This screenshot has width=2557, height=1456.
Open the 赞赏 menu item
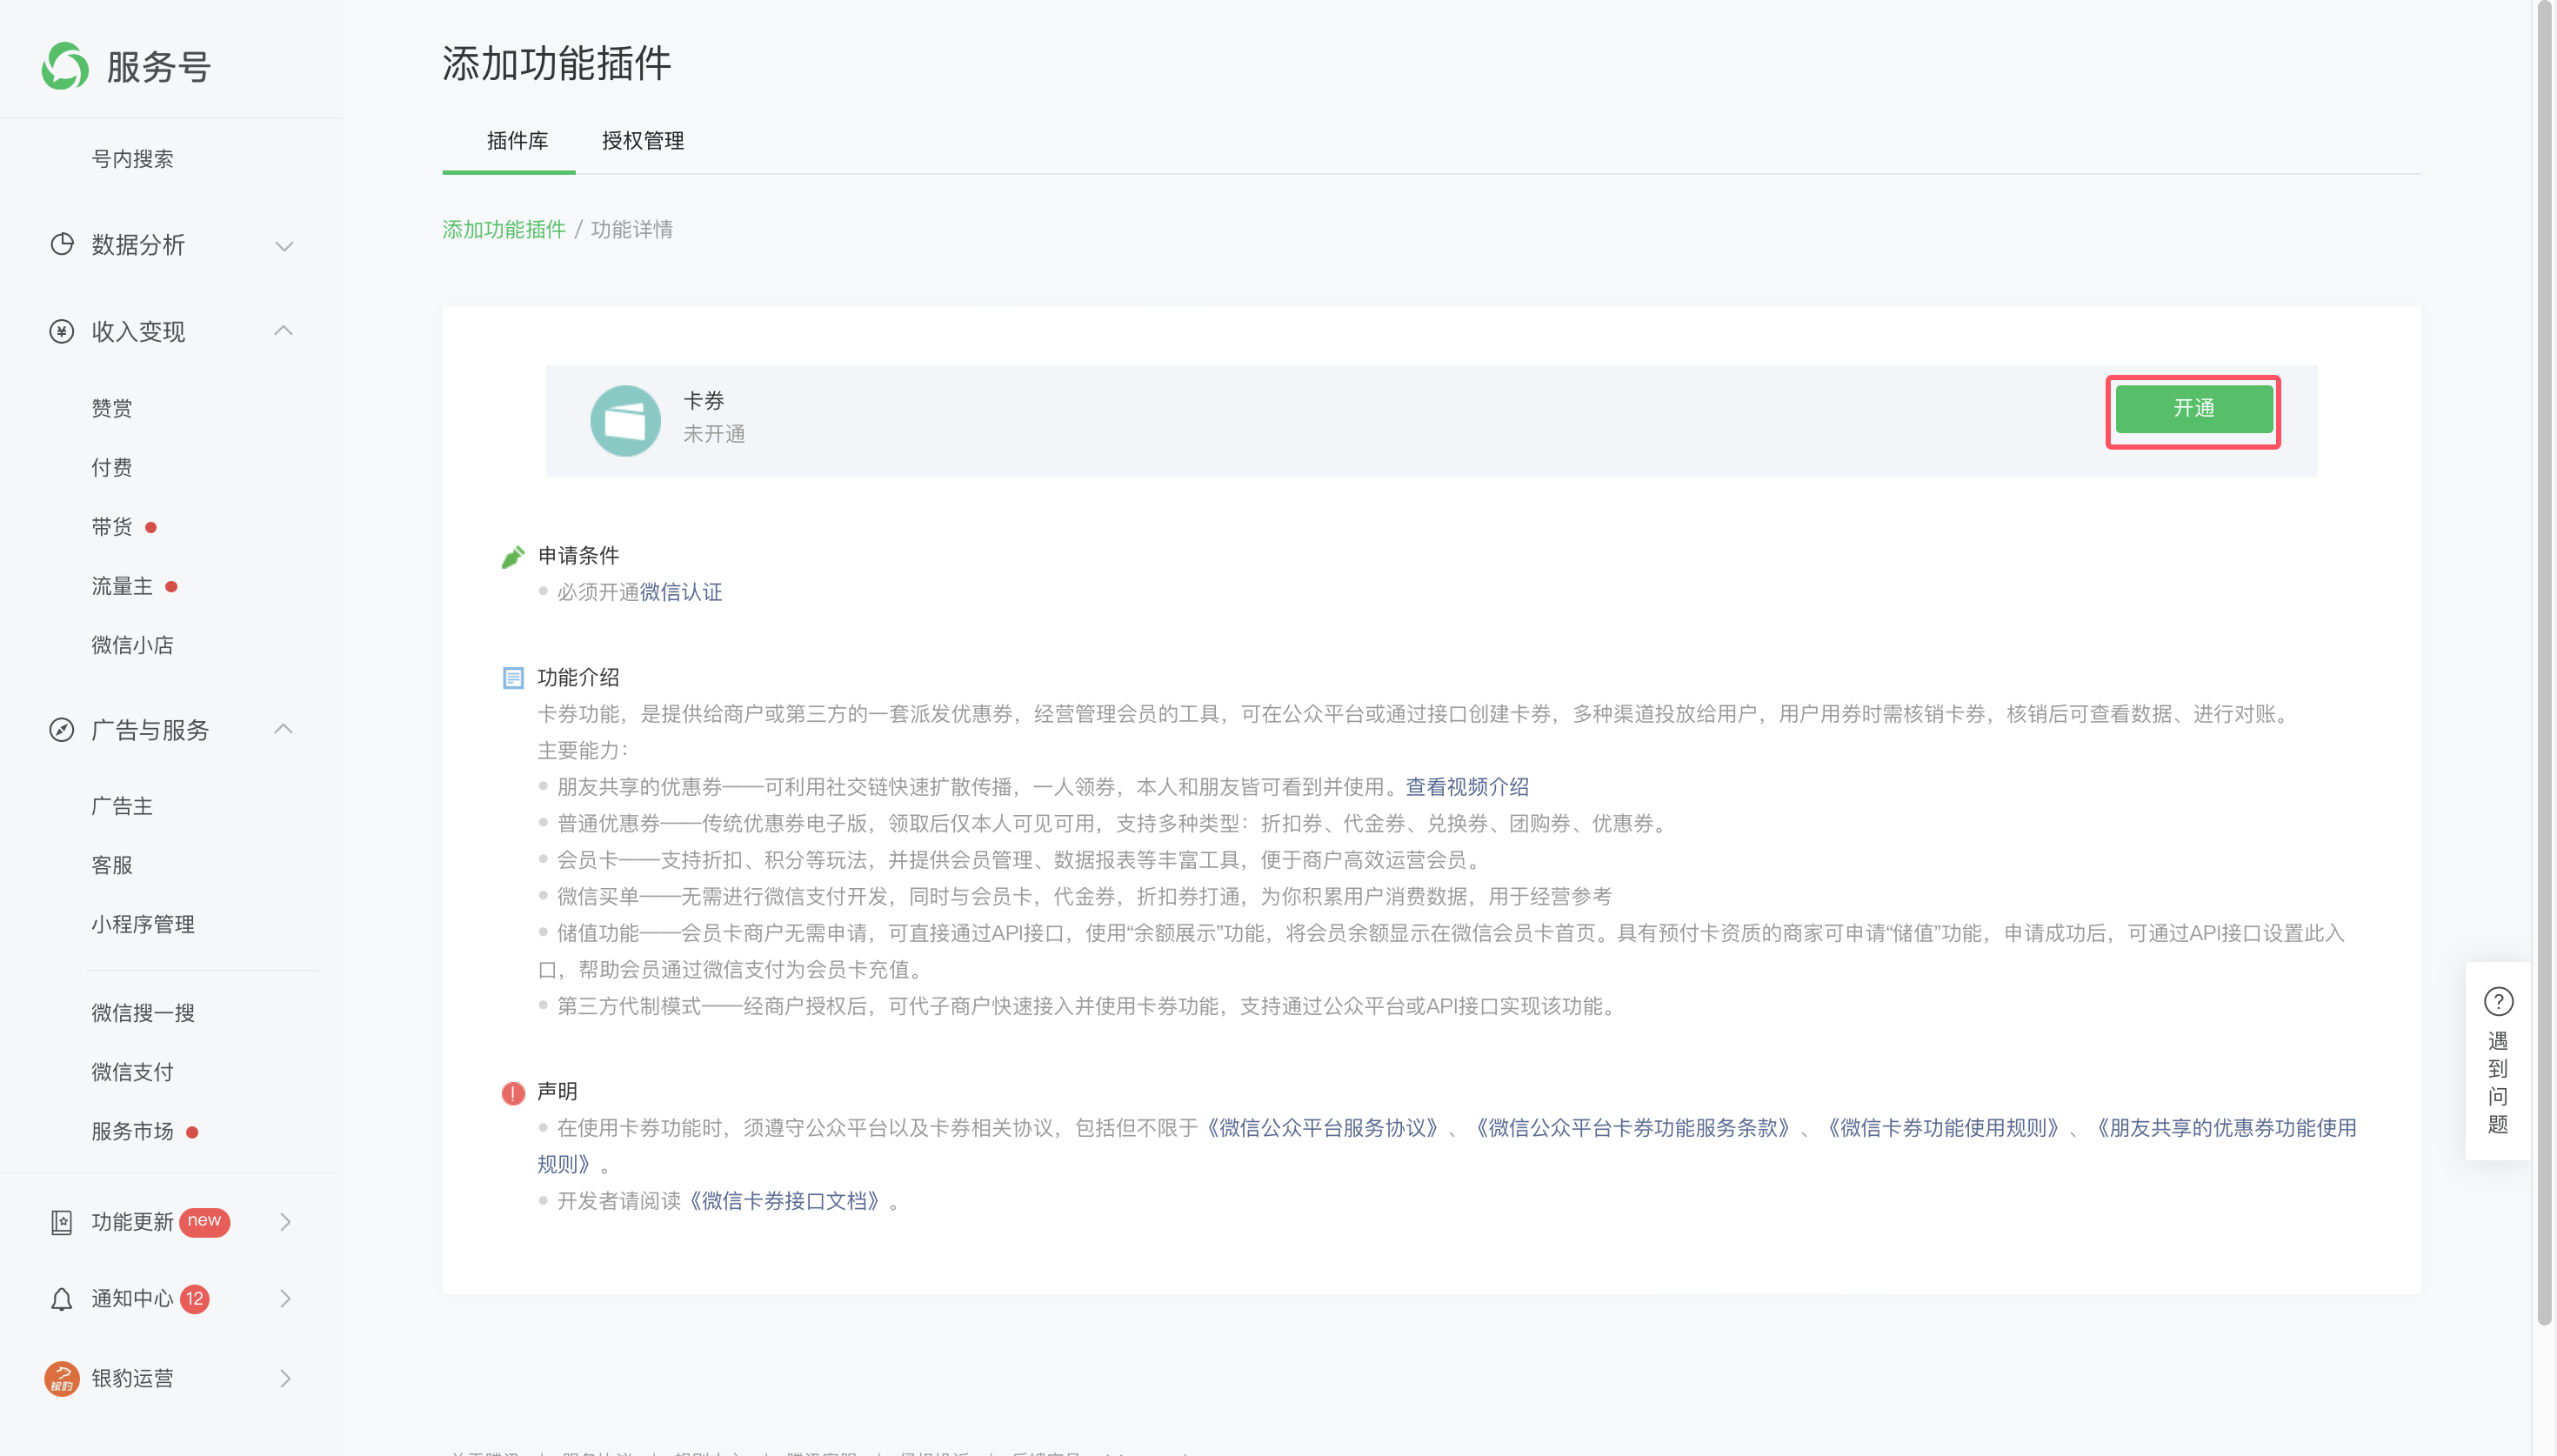(112, 408)
